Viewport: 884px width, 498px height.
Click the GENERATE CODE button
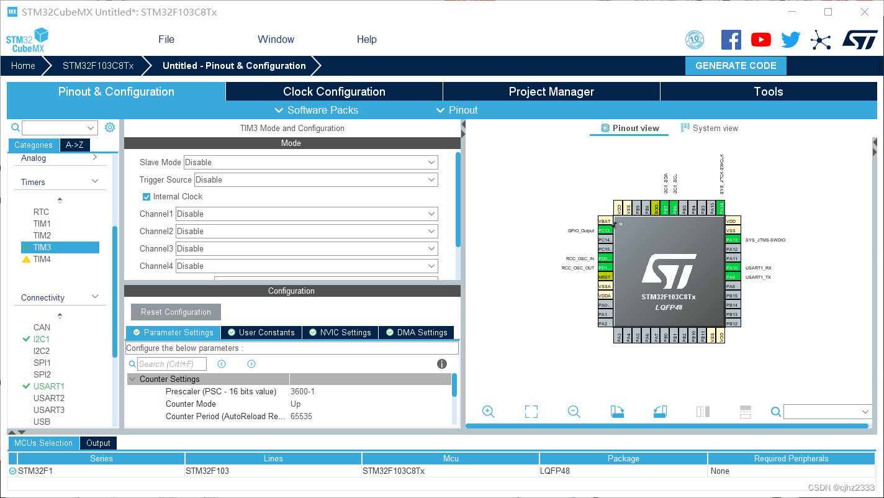point(736,66)
